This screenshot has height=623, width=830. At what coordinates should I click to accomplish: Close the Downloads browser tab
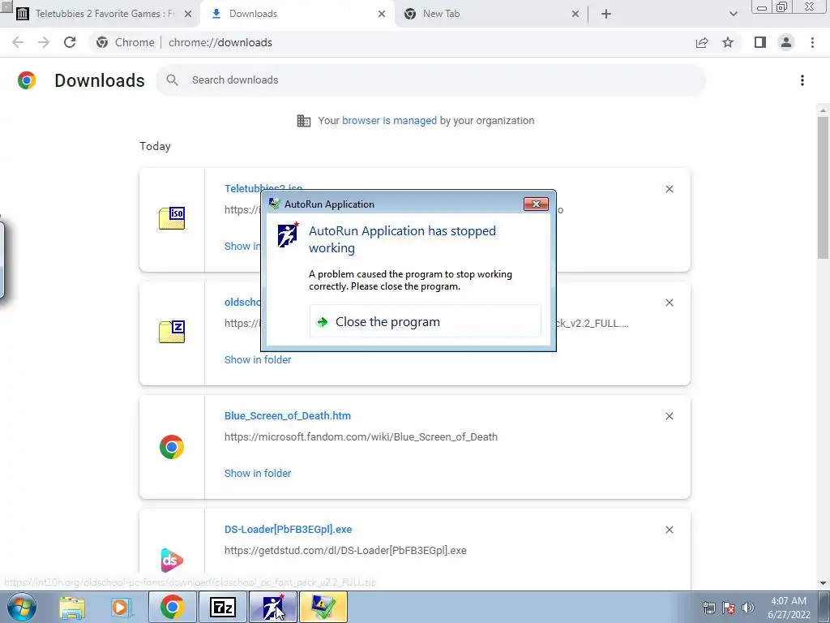coord(382,14)
